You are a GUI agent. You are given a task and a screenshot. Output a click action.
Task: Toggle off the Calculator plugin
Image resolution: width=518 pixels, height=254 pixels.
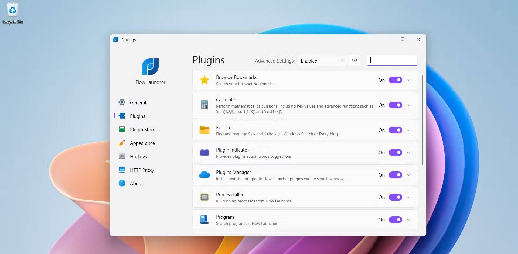[x=395, y=105]
